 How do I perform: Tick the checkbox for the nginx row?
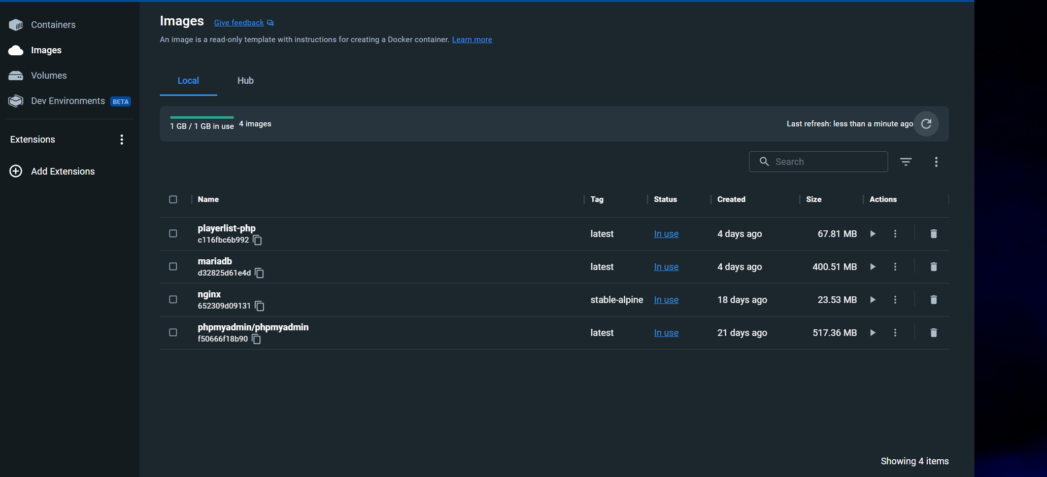pos(173,299)
